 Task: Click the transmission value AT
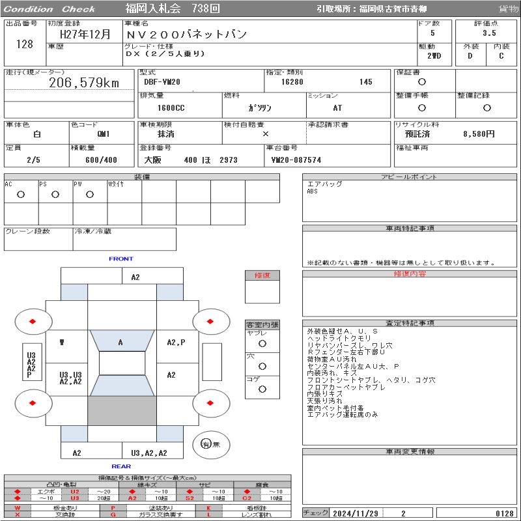pos(337,107)
